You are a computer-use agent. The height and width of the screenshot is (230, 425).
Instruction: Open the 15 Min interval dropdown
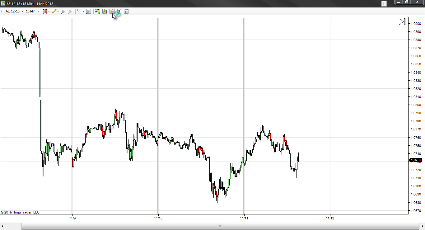coord(32,11)
